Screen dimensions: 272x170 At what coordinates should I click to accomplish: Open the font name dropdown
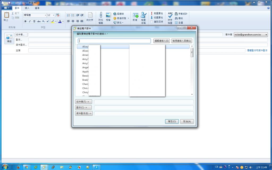tap(45, 15)
